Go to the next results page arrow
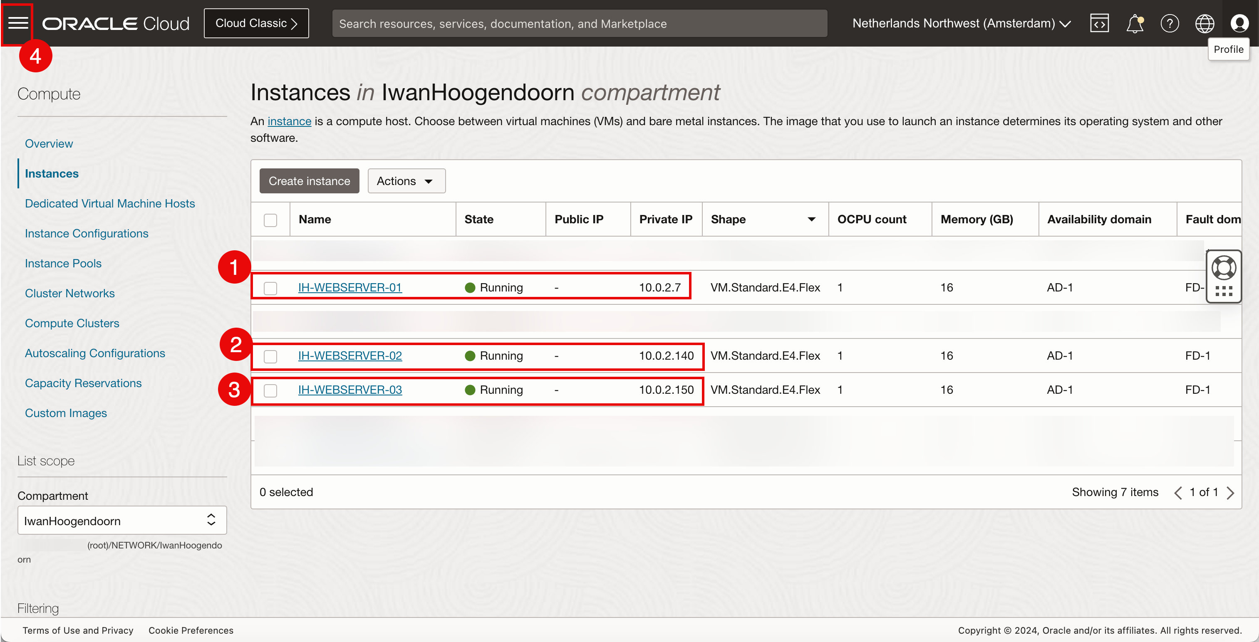The height and width of the screenshot is (642, 1259). click(1231, 492)
